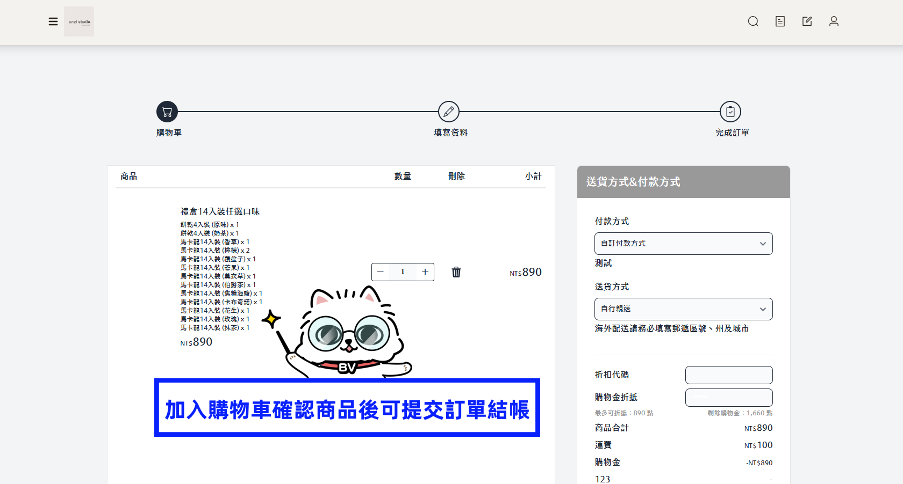The image size is (903, 484).
Task: Click text 最多可折抵：890 點
Action: tap(624, 413)
